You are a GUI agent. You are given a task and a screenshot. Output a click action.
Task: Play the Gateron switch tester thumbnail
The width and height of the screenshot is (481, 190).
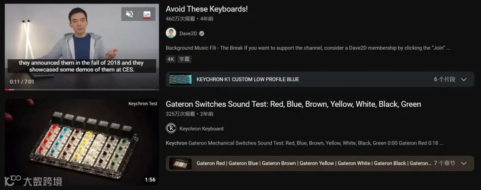coord(82,142)
